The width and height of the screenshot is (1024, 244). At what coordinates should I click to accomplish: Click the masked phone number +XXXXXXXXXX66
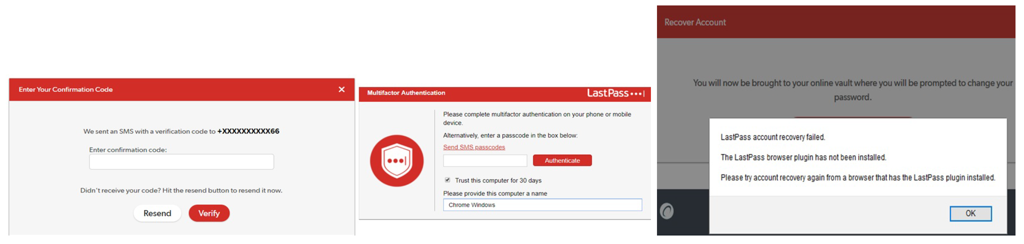pos(248,131)
